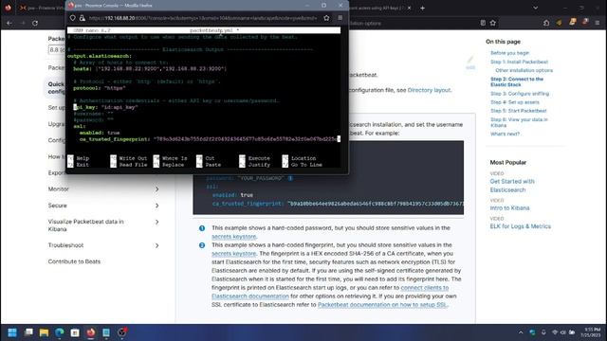Go to Step 5: Start Packetbeat

click(519, 111)
